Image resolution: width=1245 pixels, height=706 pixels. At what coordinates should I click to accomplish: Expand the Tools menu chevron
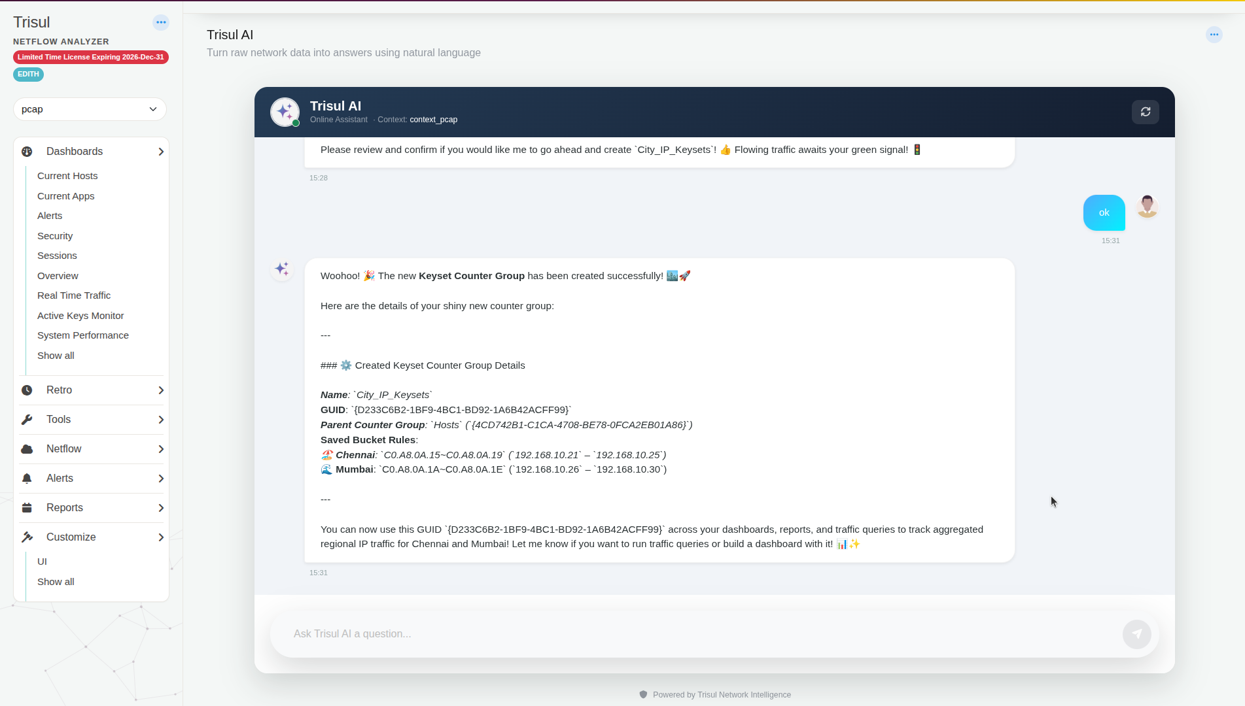[161, 420]
